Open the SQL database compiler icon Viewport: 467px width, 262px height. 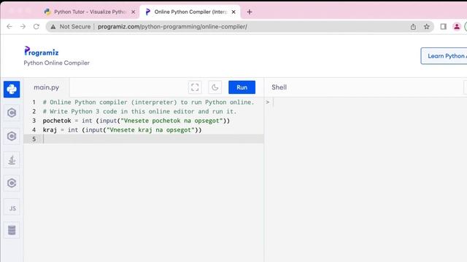(x=12, y=230)
